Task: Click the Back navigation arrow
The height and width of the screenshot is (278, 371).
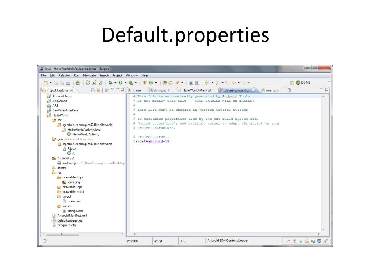Action: [234, 83]
